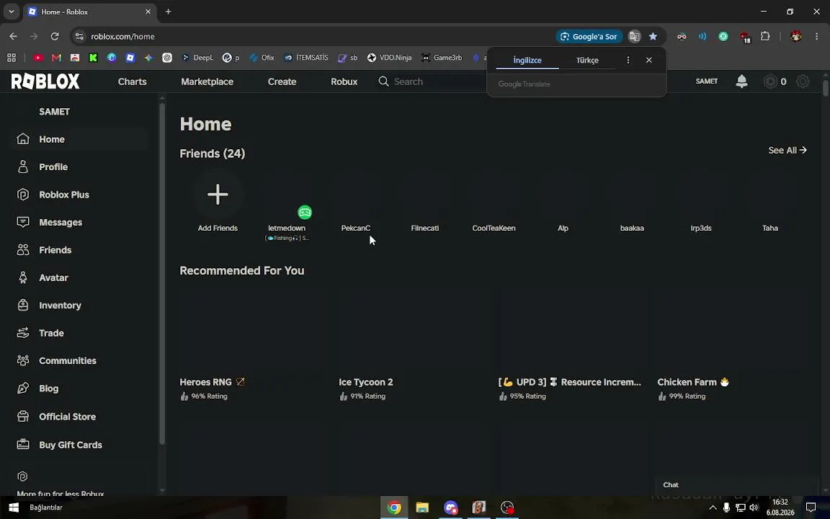Open the Create menu
Screen dimensions: 830x519
282,81
